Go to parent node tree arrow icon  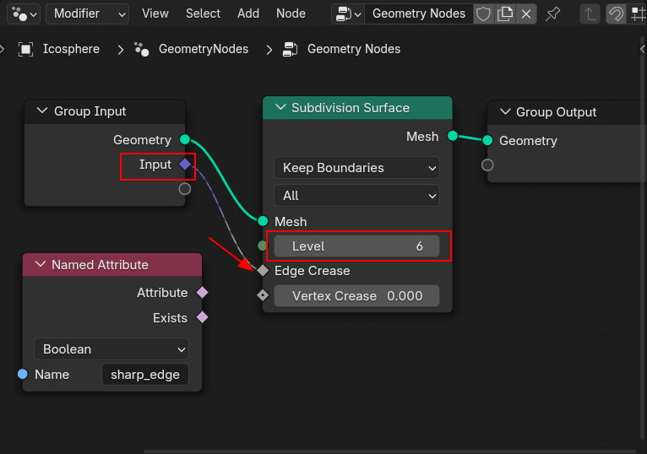pos(590,14)
